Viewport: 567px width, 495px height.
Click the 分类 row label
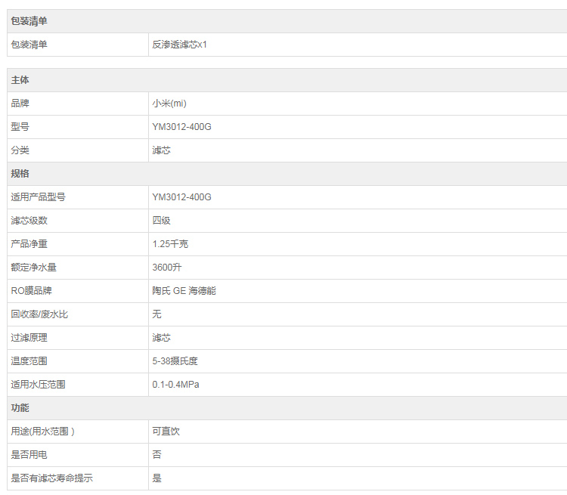tap(20, 150)
